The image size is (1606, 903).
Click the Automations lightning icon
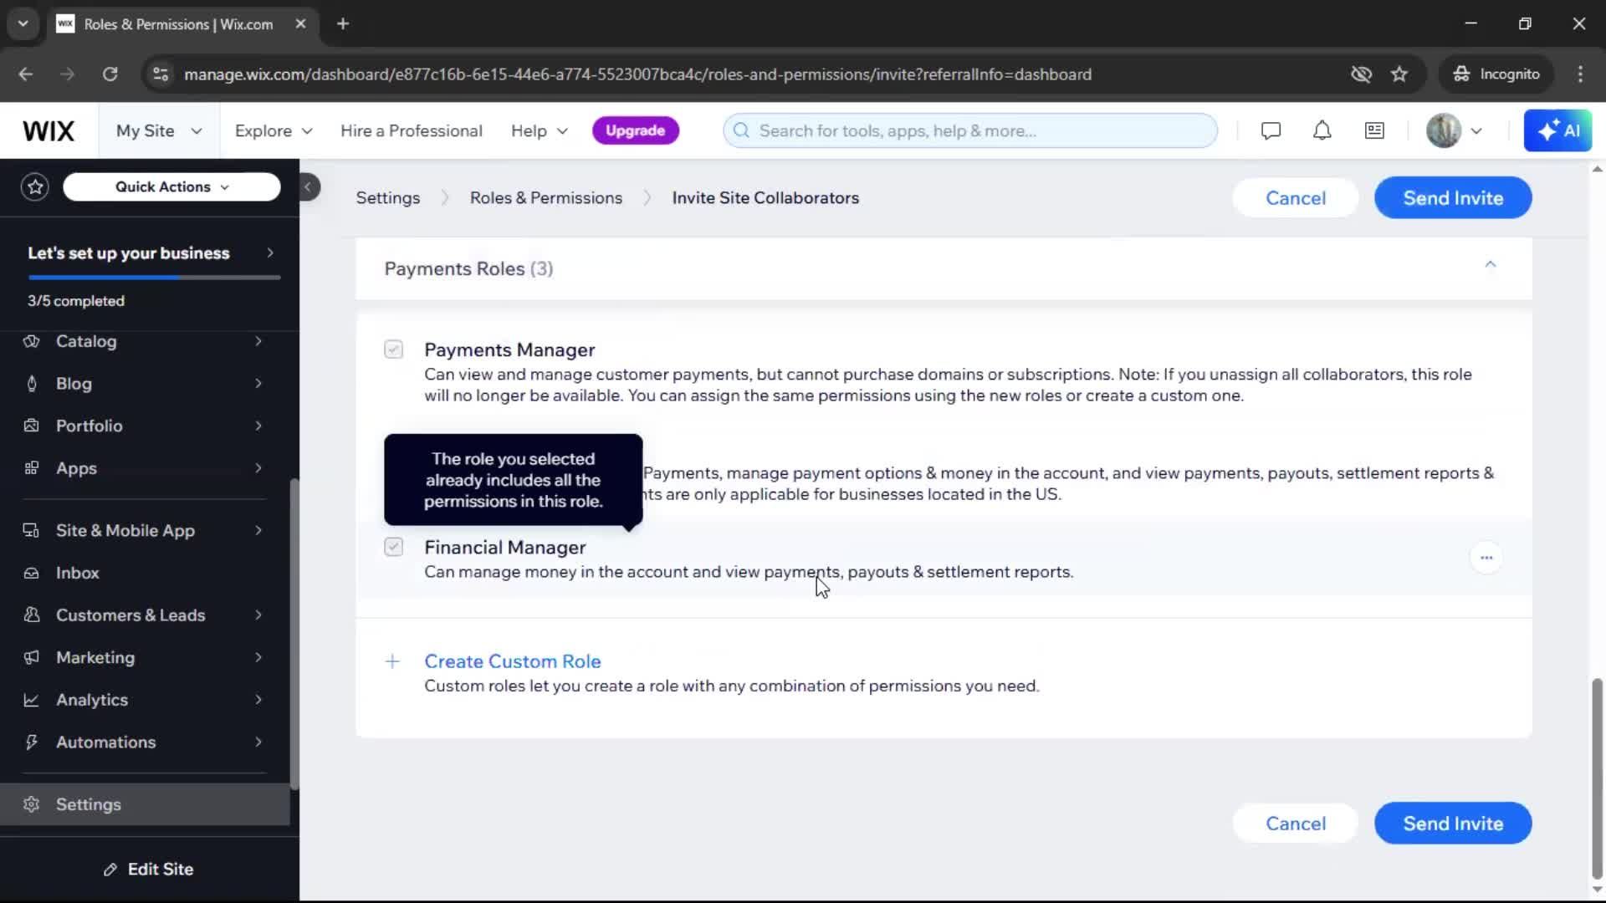coord(32,742)
